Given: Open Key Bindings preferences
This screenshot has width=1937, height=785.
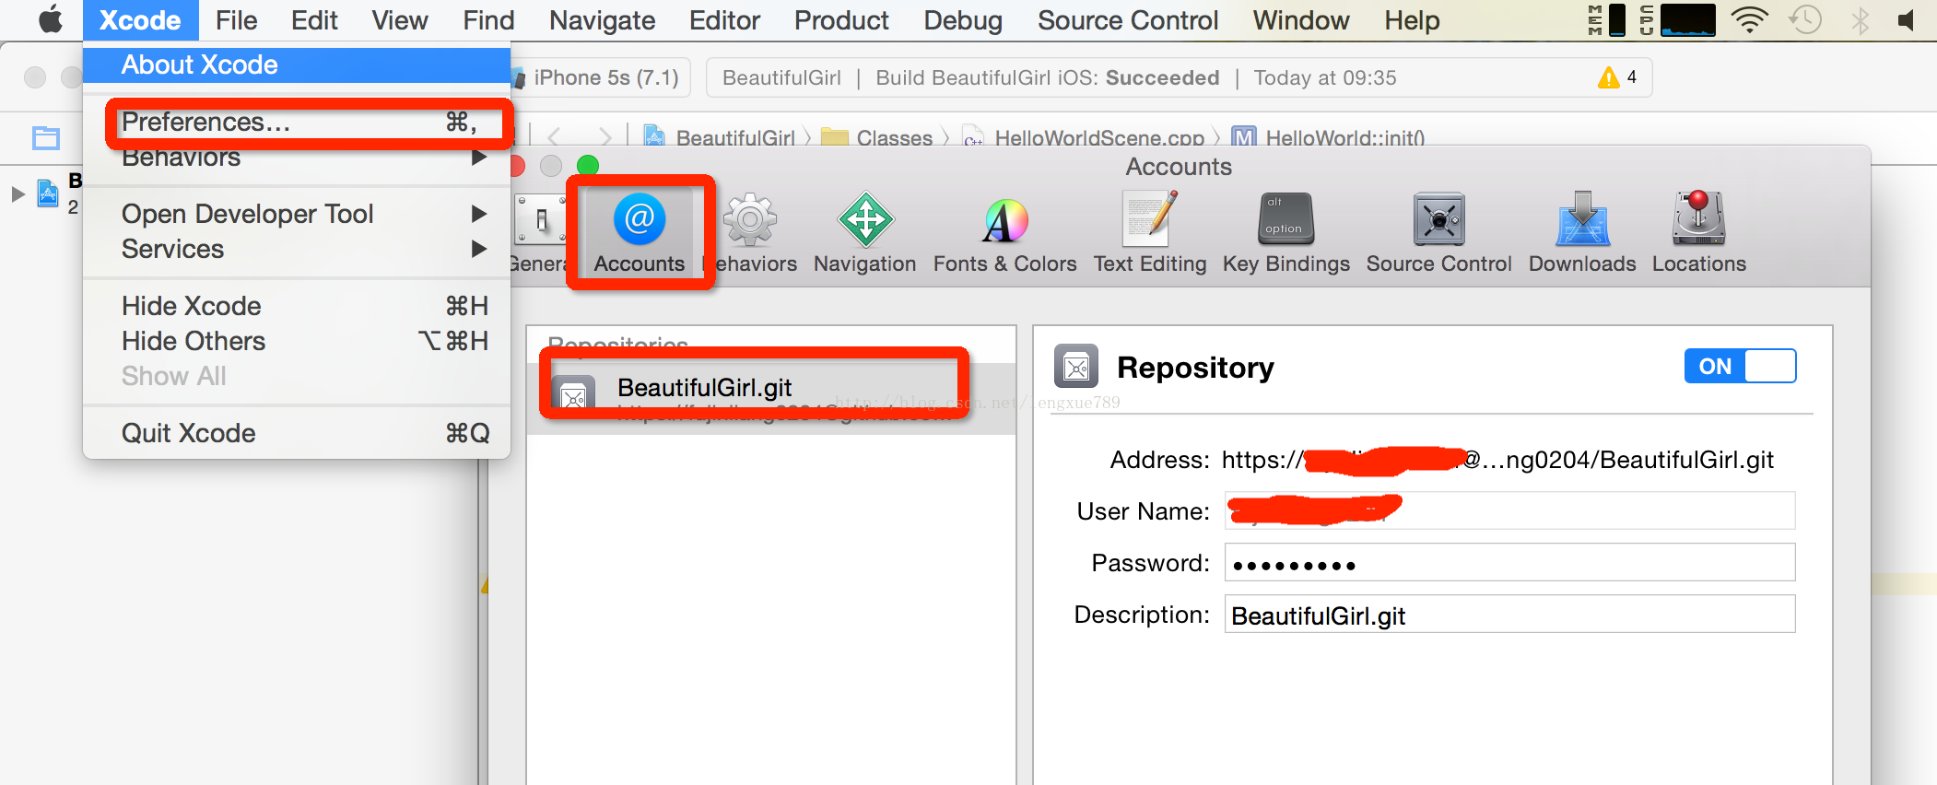Looking at the screenshot, I should [x=1286, y=232].
